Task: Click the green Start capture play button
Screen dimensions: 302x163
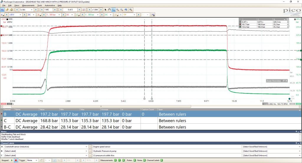Action: point(12,160)
